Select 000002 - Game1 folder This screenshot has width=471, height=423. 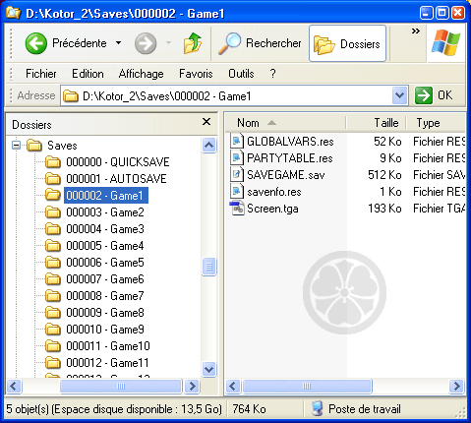[105, 196]
